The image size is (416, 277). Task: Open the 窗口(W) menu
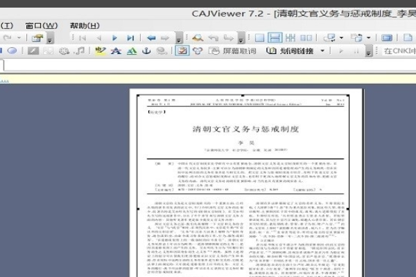point(42,26)
